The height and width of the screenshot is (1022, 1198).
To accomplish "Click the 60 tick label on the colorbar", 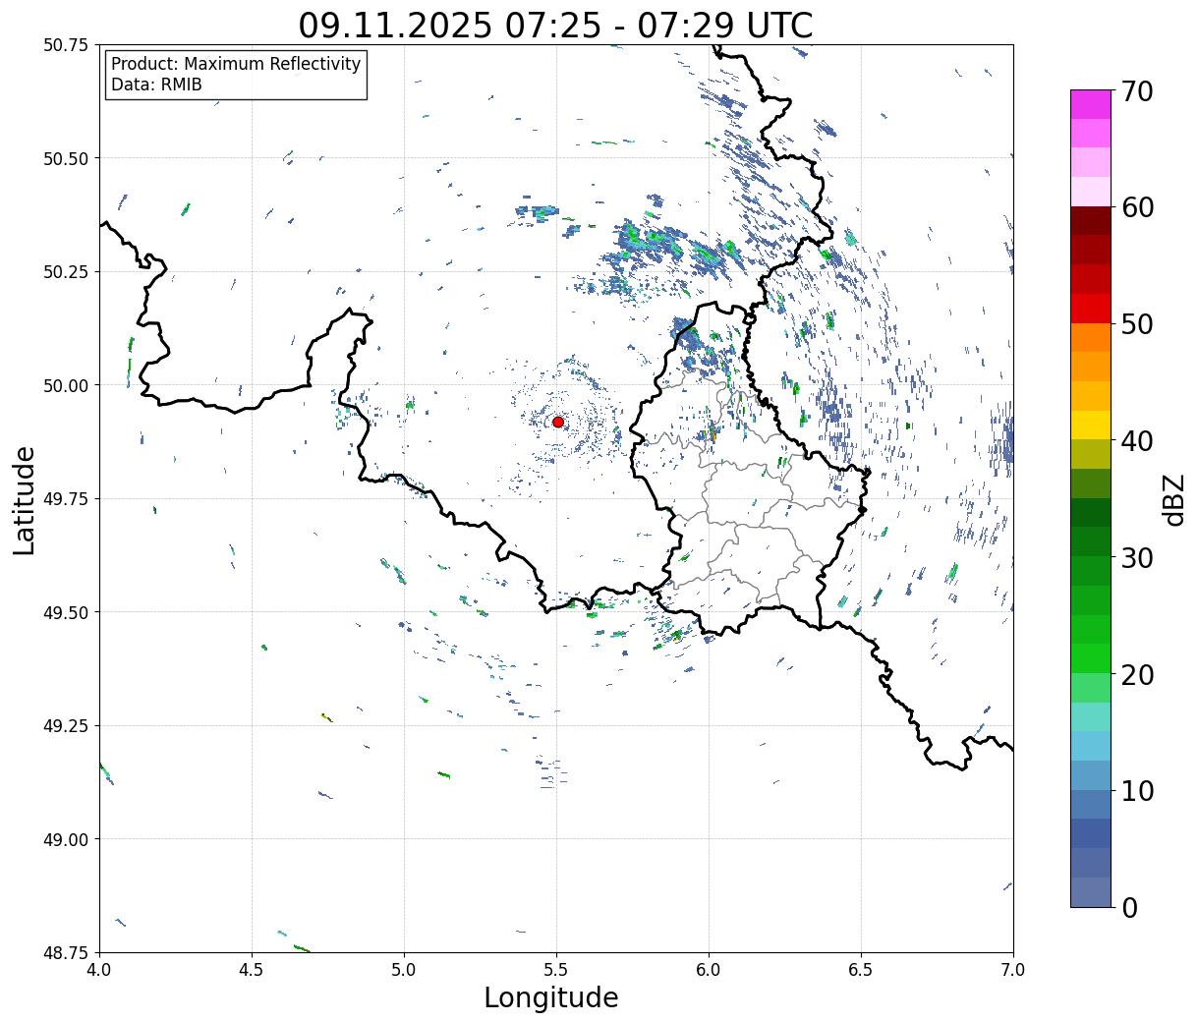I will (x=1136, y=207).
